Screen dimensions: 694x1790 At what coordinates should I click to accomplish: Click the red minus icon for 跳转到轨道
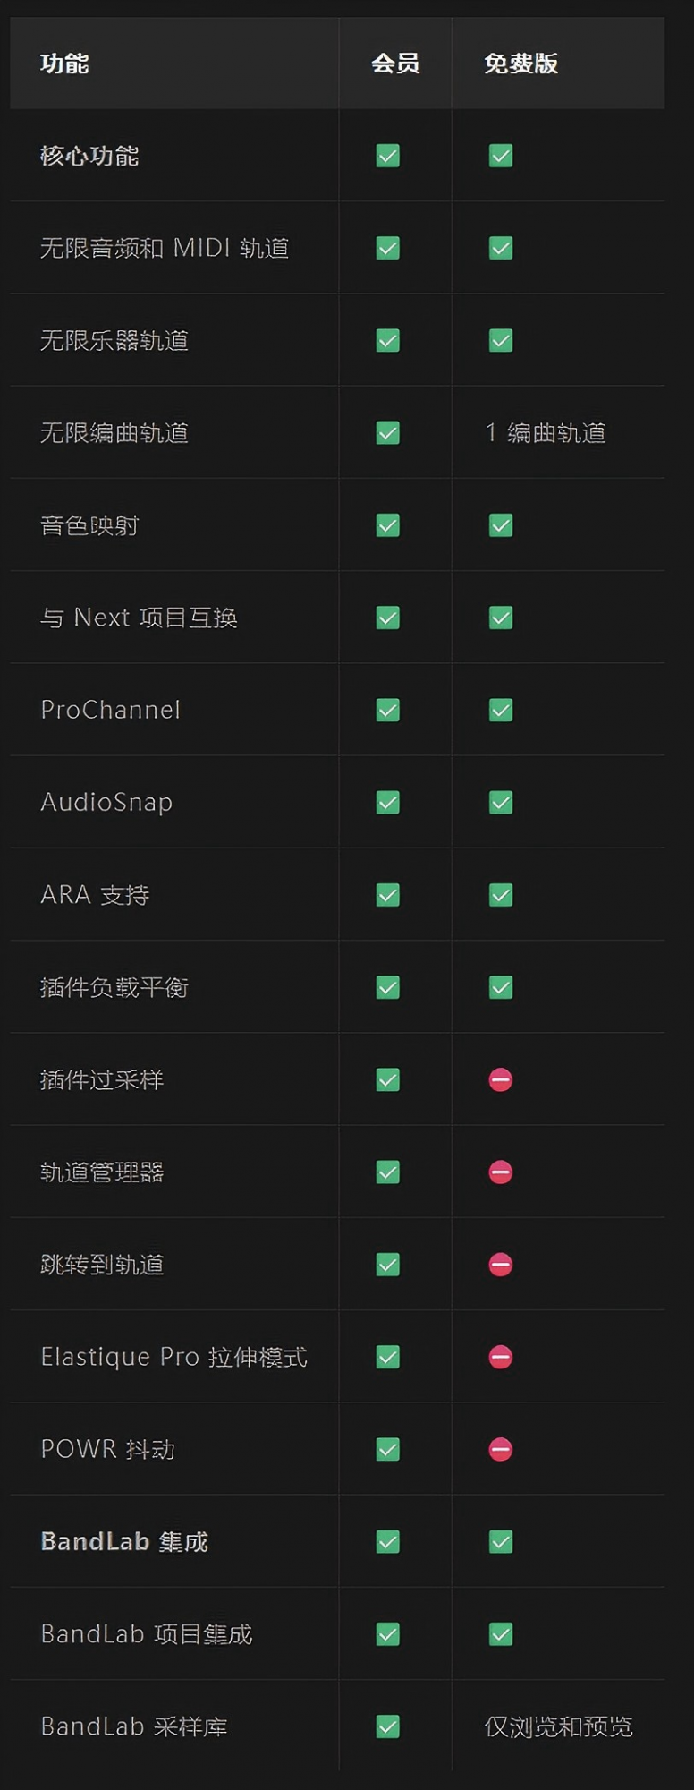tap(501, 1265)
